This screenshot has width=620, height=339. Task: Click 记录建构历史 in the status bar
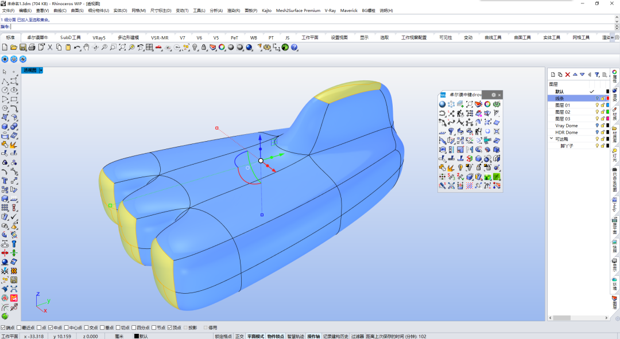336,336
